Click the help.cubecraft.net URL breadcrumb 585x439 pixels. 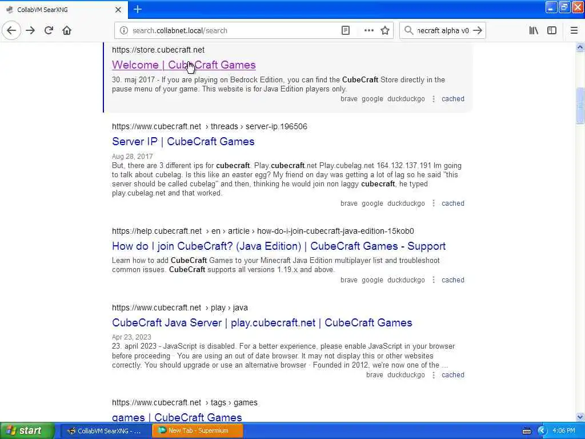(x=263, y=231)
